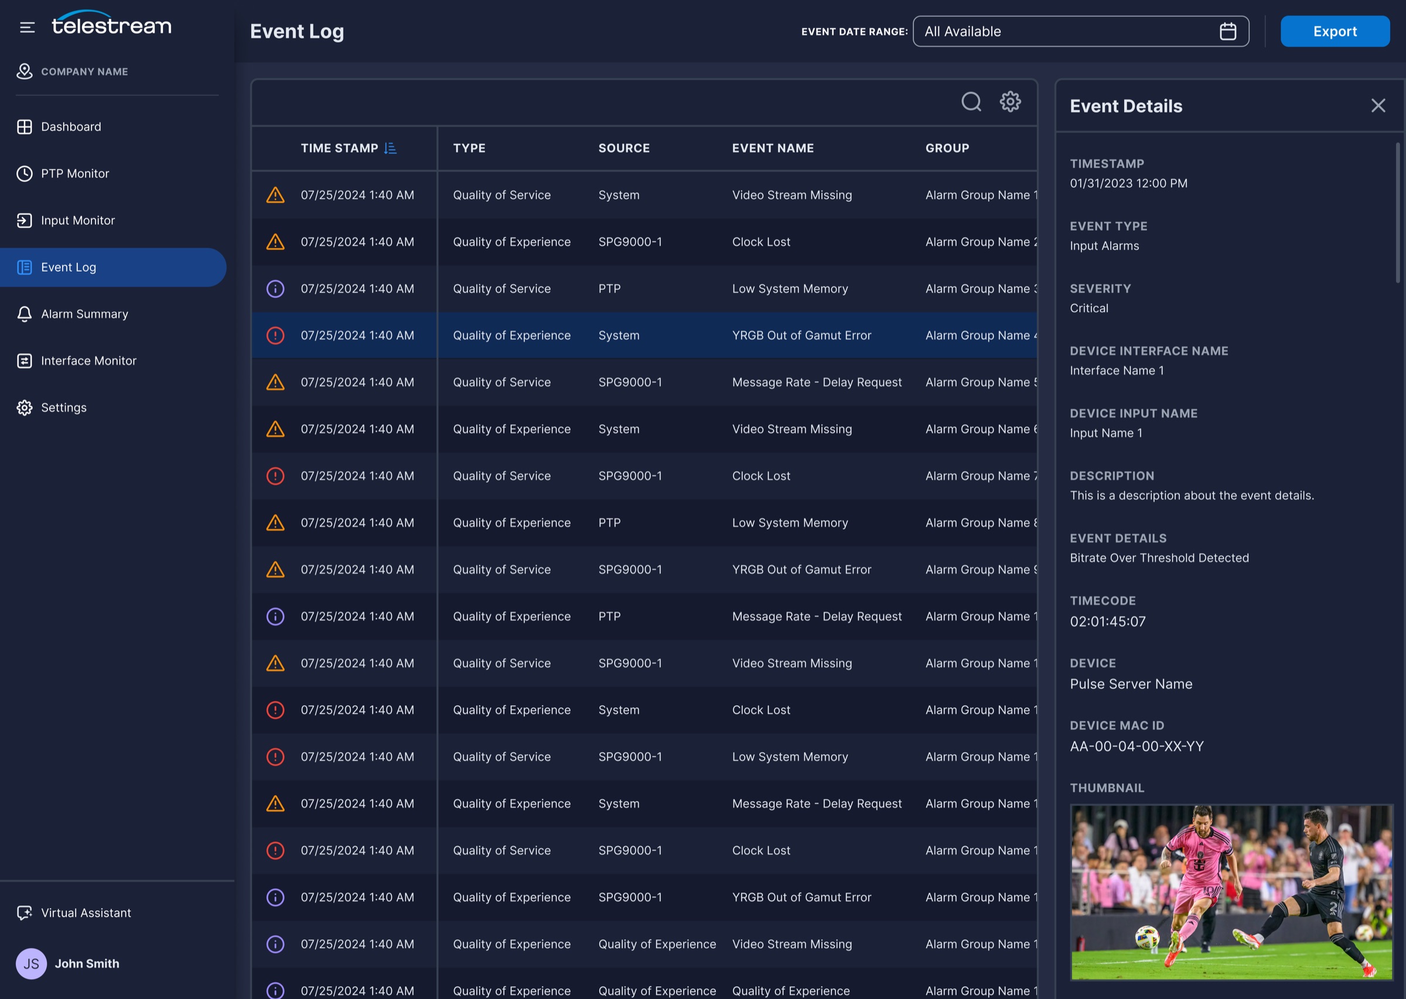Screen dimensions: 1406x999
Task: Open Settings in the sidebar
Action: (113, 407)
